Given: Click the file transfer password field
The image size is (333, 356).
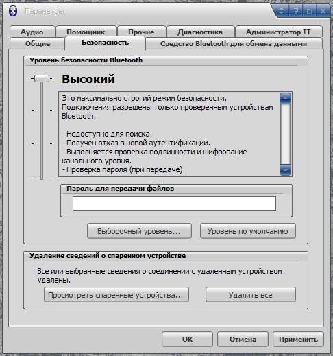Looking at the screenshot, I should tap(174, 203).
